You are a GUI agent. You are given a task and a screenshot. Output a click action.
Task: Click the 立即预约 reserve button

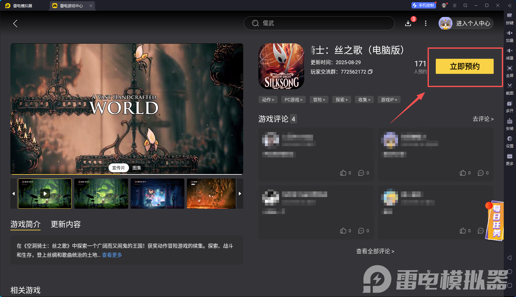point(465,66)
